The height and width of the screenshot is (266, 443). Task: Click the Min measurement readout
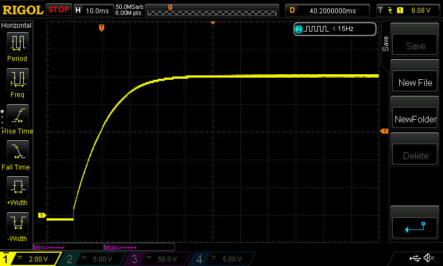[69, 247]
